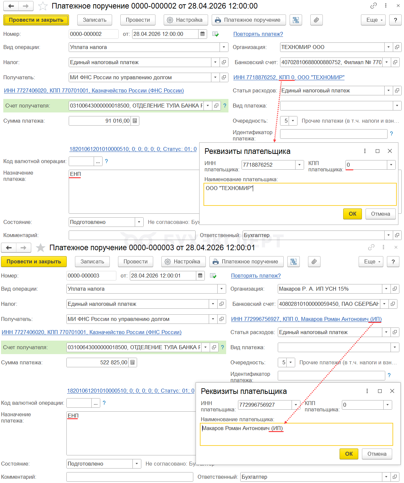Open ИНН 772996756927 Макаров payer link
Viewport: 404px width, 483px height.
point(306,319)
